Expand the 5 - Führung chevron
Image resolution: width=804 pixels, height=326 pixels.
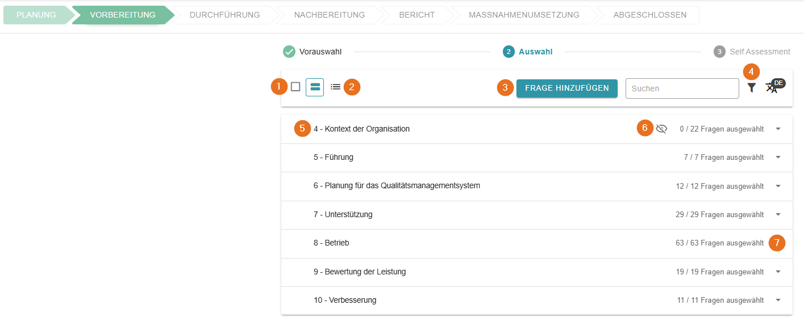[778, 157]
